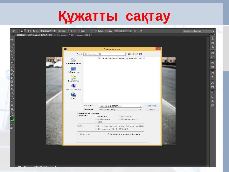Select the Quick Selection tool
Image resolution: width=229 pixels, height=172 pixels.
[x=12, y=51]
